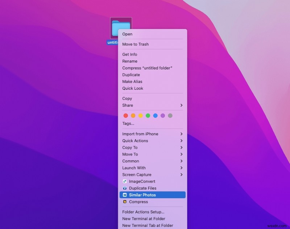Choose Rename in context menu
This screenshot has height=229, width=290.
pos(152,61)
